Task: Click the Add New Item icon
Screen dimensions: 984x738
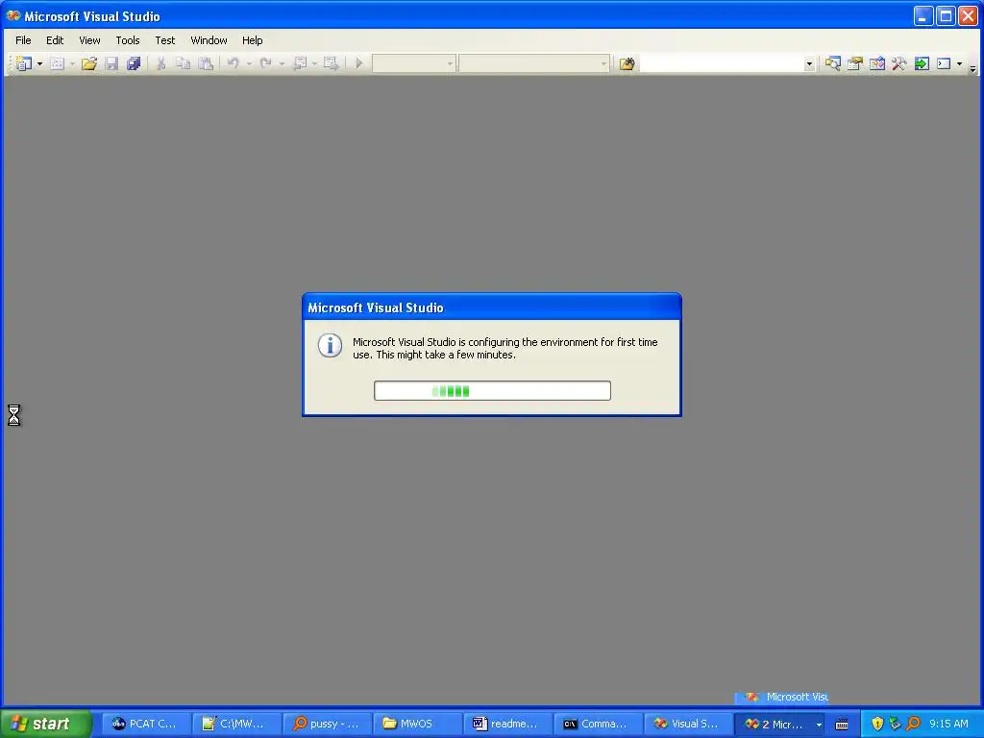Action: (57, 63)
